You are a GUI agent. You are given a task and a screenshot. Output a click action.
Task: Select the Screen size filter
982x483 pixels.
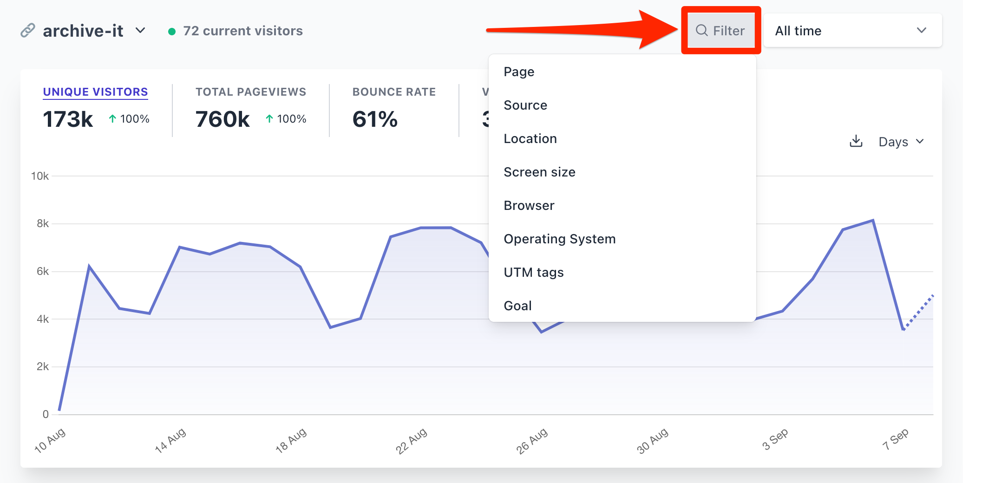539,172
